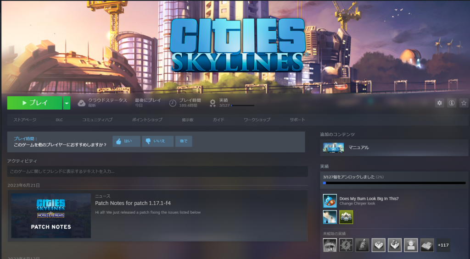Viewport: 470px width, 259px height.
Task: Open the マニュアル additional content entry
Action: coord(394,148)
